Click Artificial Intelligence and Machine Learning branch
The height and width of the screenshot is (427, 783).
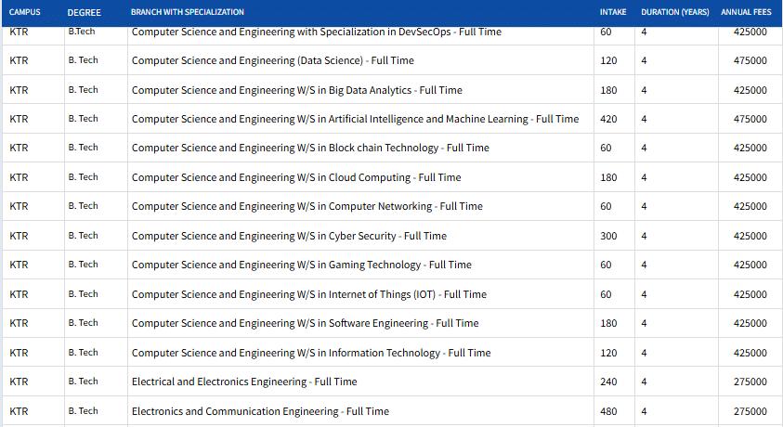[x=355, y=119]
